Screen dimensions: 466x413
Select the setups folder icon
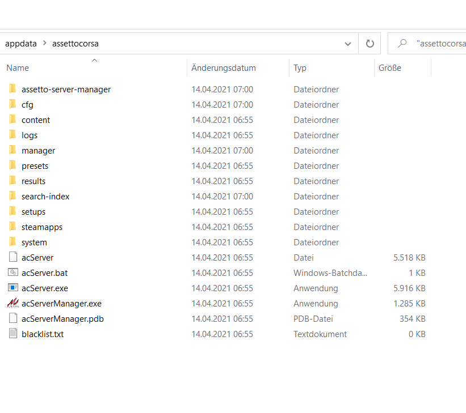12,211
